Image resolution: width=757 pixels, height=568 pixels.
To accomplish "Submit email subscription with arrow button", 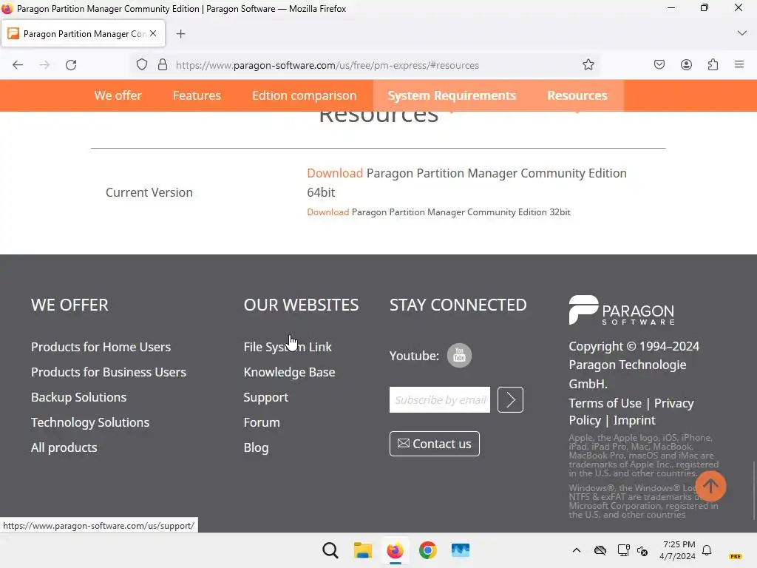I will tap(510, 400).
